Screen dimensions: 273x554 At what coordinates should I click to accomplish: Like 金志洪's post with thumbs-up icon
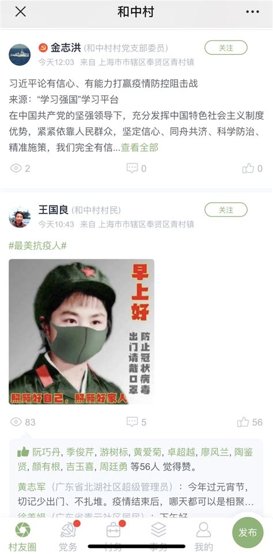248,168
